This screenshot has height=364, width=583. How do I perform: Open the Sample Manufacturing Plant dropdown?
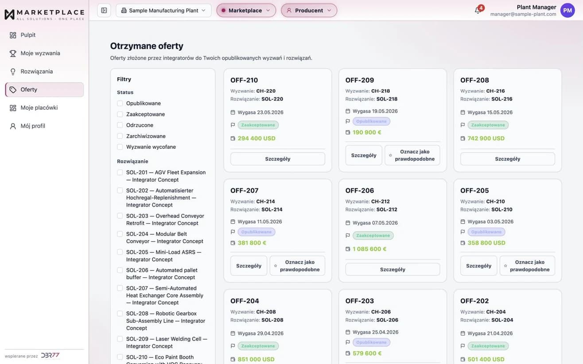pos(163,10)
